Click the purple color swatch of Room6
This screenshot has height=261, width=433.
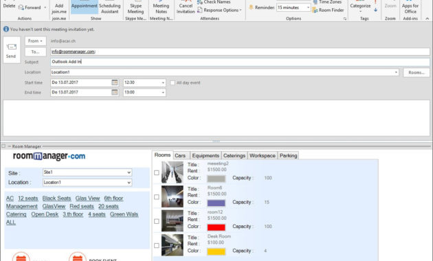tap(216, 203)
